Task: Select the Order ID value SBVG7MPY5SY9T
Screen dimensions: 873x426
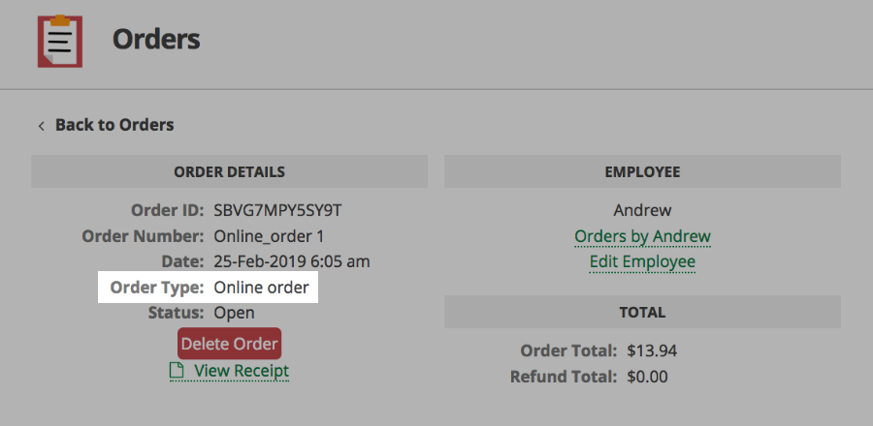Action: coord(277,210)
